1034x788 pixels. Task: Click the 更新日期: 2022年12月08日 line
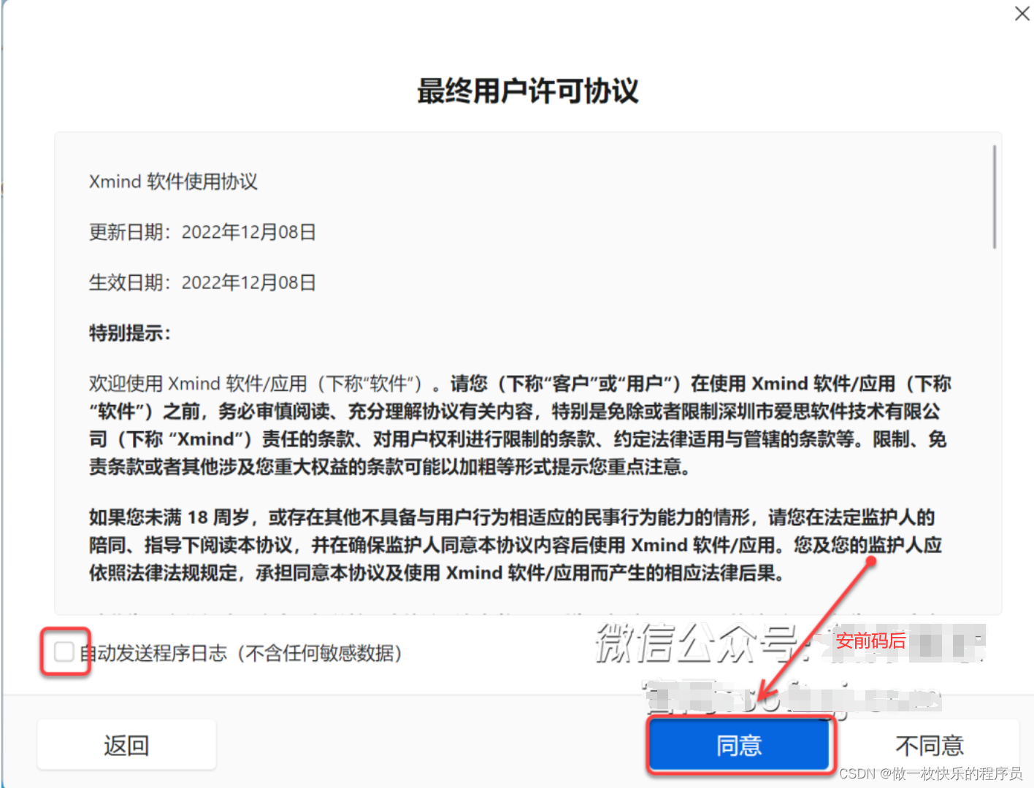[x=202, y=232]
